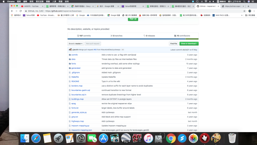View 0 releases
This screenshot has width=257, height=145.
point(149,36)
